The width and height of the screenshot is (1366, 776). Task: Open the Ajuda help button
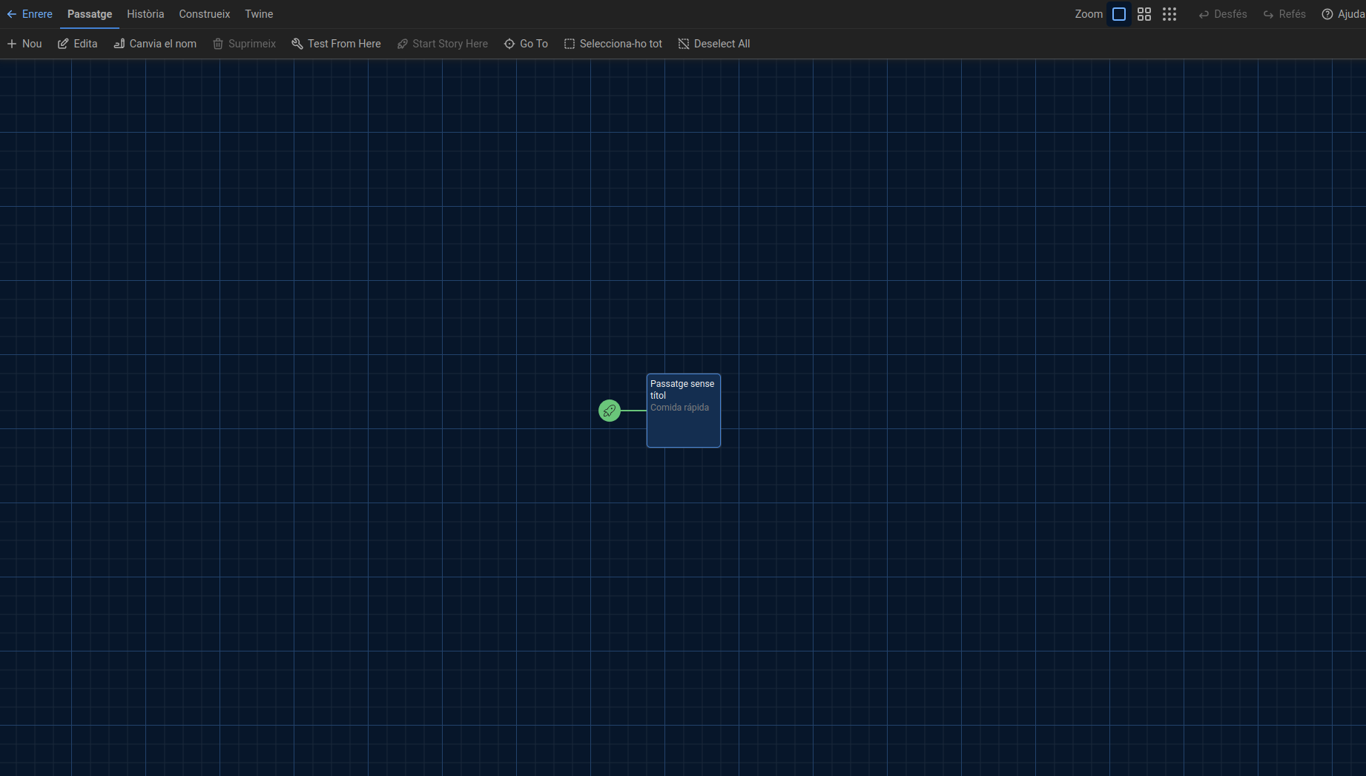[1343, 14]
